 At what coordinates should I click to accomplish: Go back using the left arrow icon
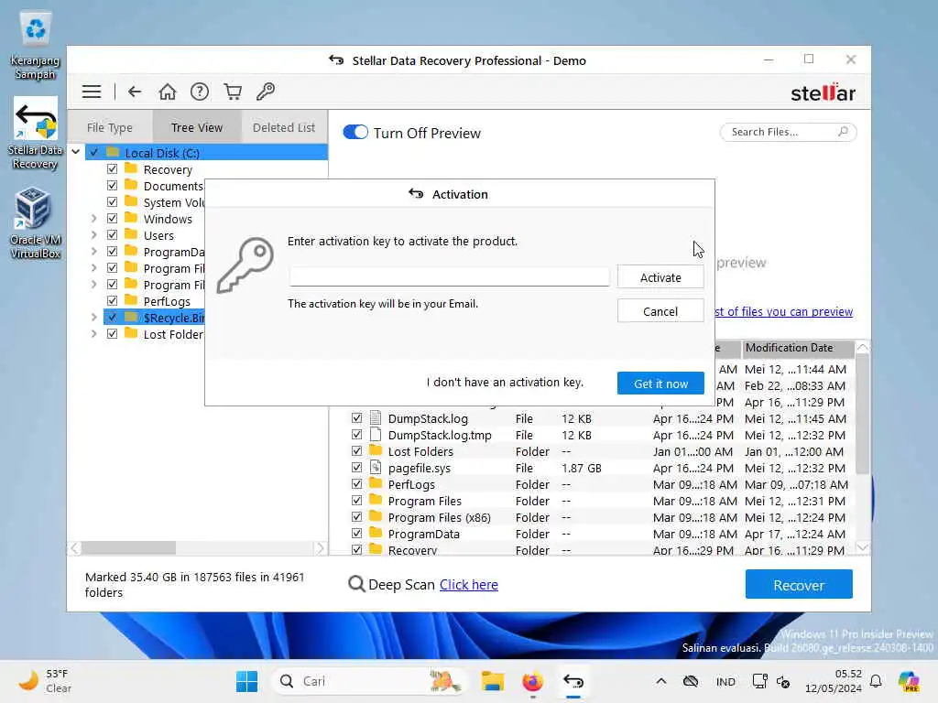pyautogui.click(x=135, y=92)
